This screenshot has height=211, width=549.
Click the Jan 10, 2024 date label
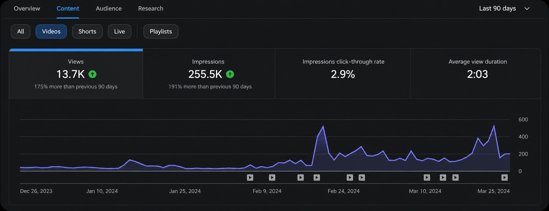[102, 191]
